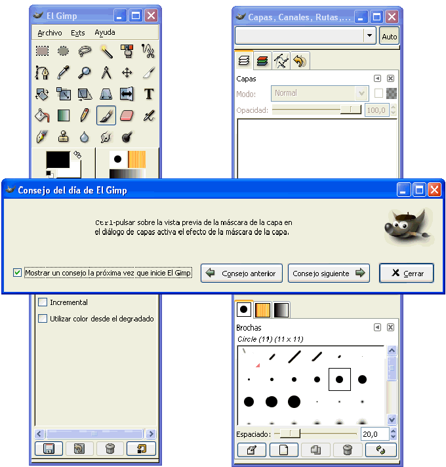The height and width of the screenshot is (467, 446).
Task: Click the Auto button
Action: point(389,36)
